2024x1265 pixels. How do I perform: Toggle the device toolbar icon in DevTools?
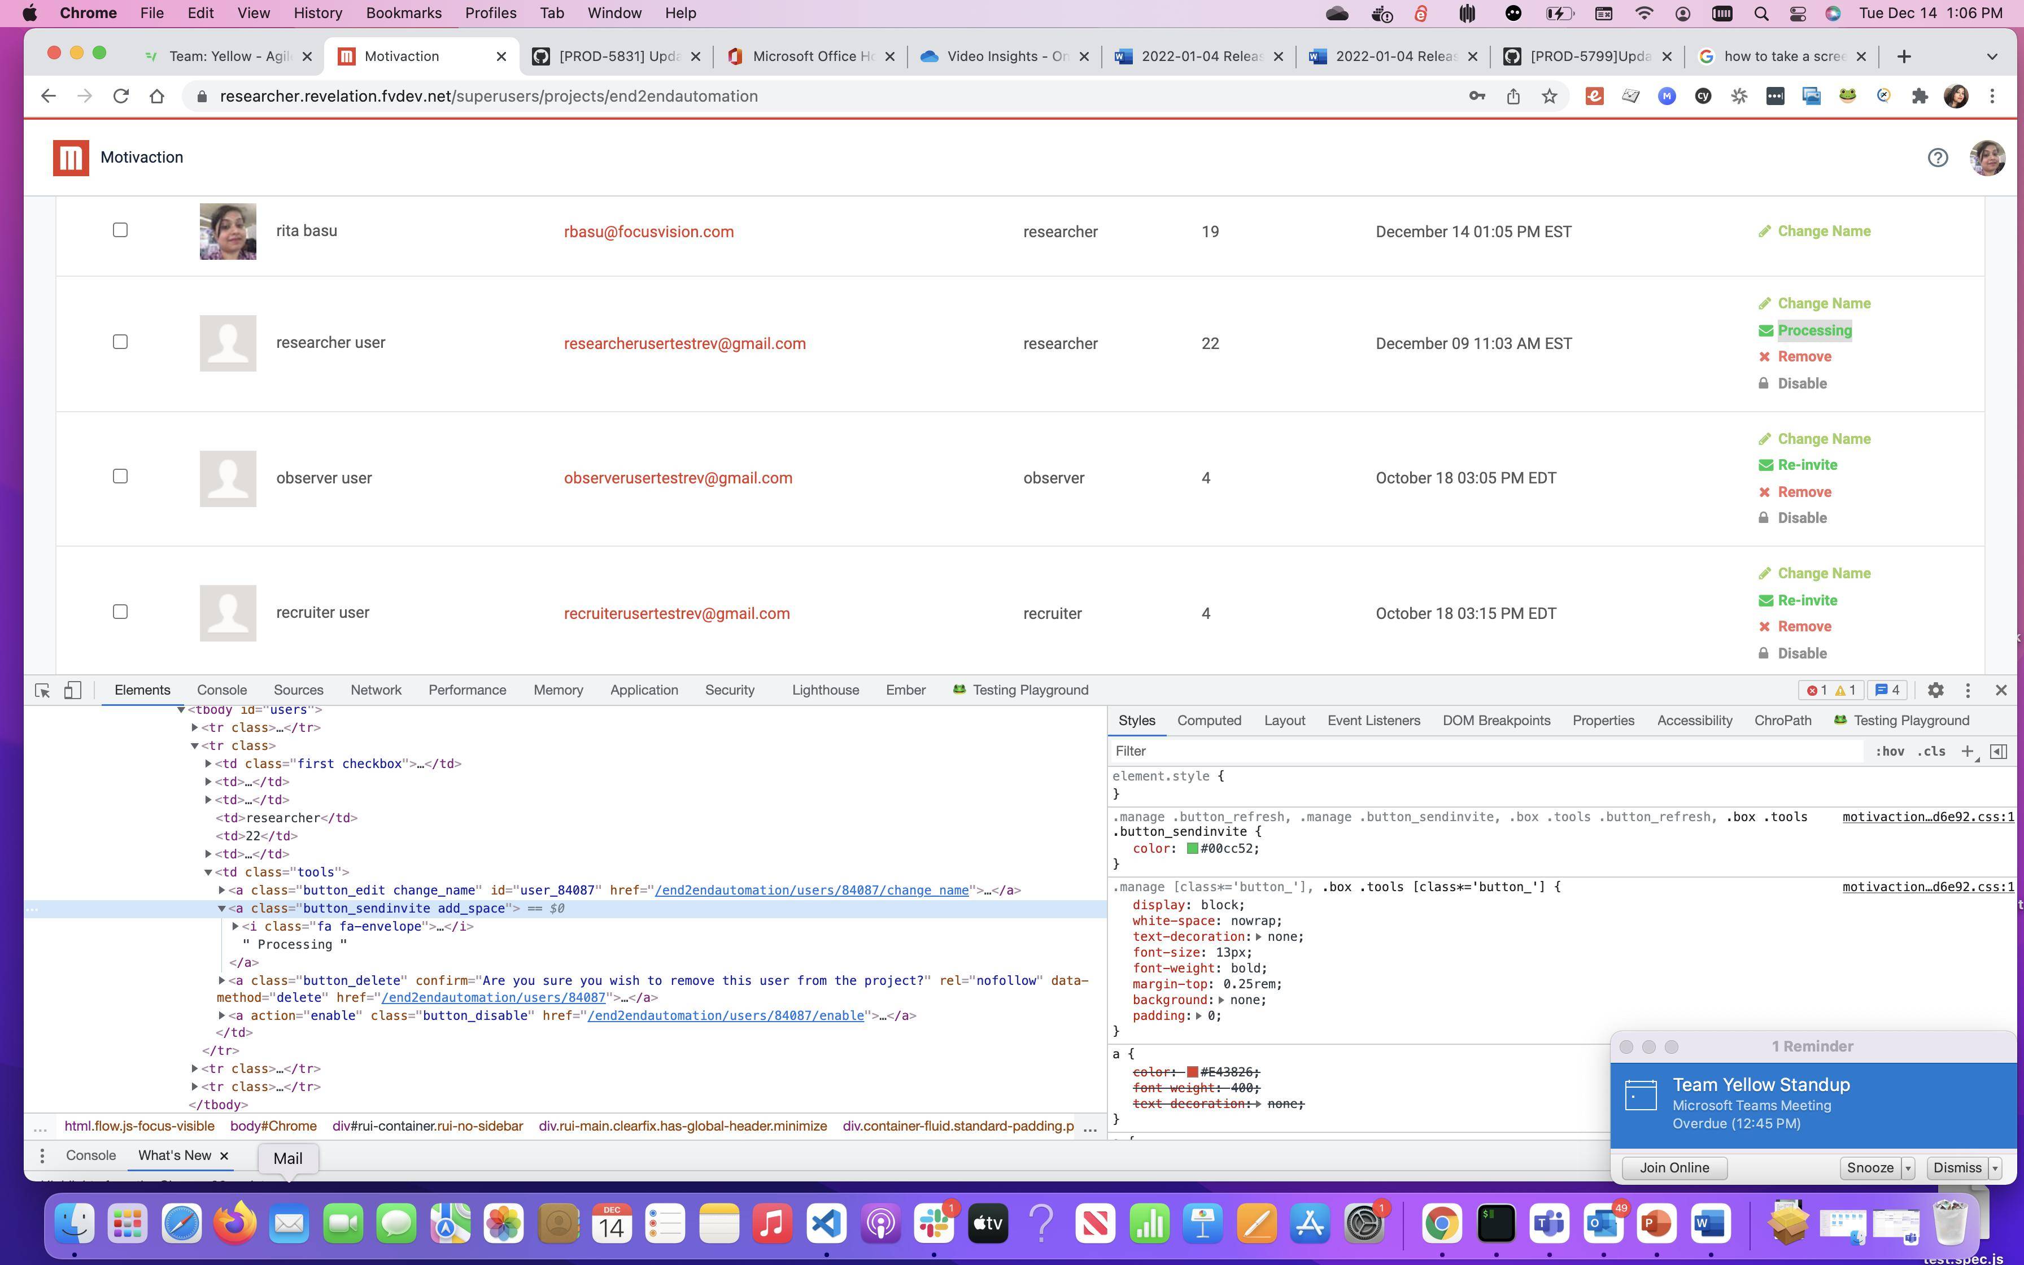(73, 690)
